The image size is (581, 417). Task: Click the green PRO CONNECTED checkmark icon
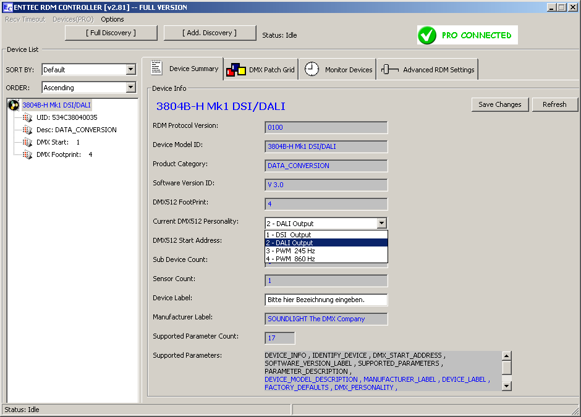(427, 35)
